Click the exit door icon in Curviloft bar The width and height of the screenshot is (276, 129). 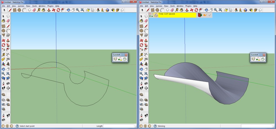(200, 15)
